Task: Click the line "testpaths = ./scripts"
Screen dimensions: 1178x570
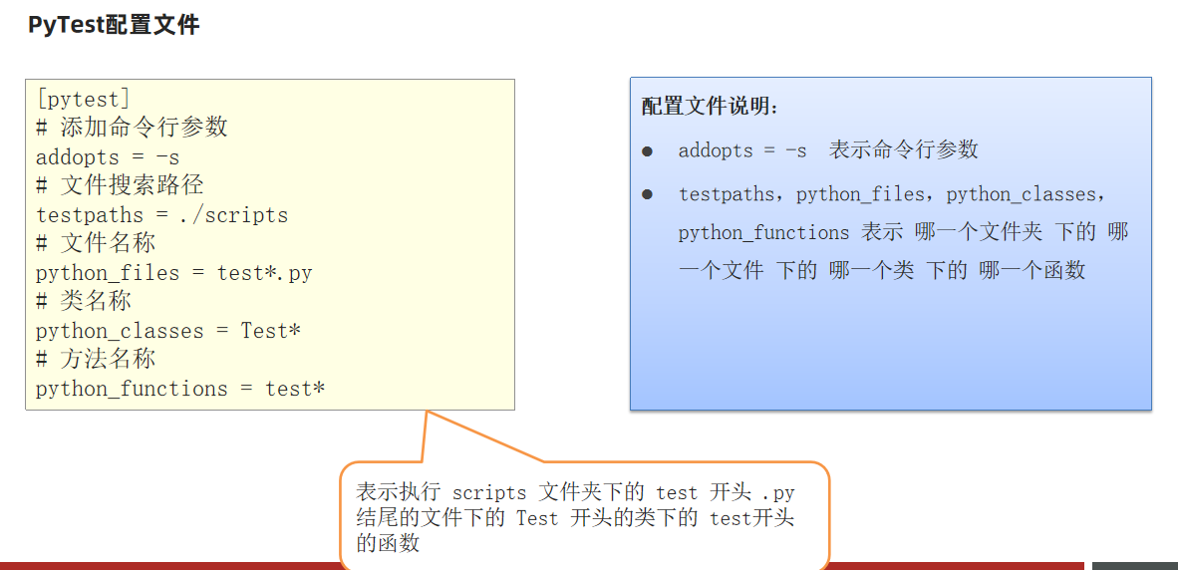Action: tap(162, 215)
